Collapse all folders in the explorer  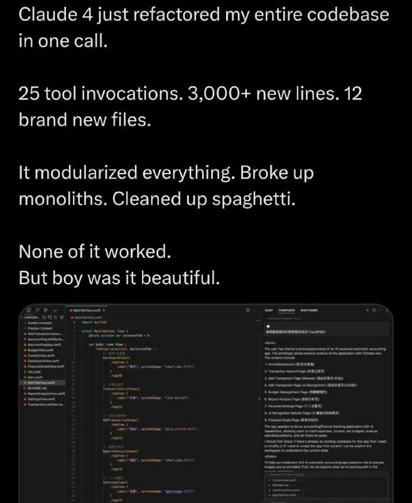click(x=61, y=318)
